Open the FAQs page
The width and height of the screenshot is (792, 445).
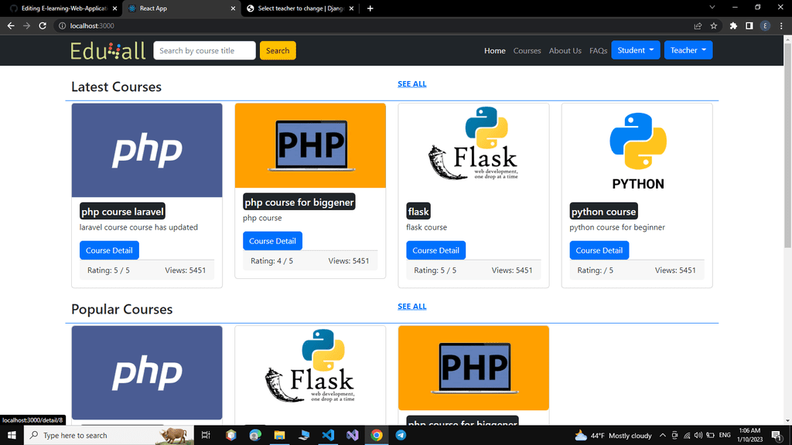coord(598,50)
